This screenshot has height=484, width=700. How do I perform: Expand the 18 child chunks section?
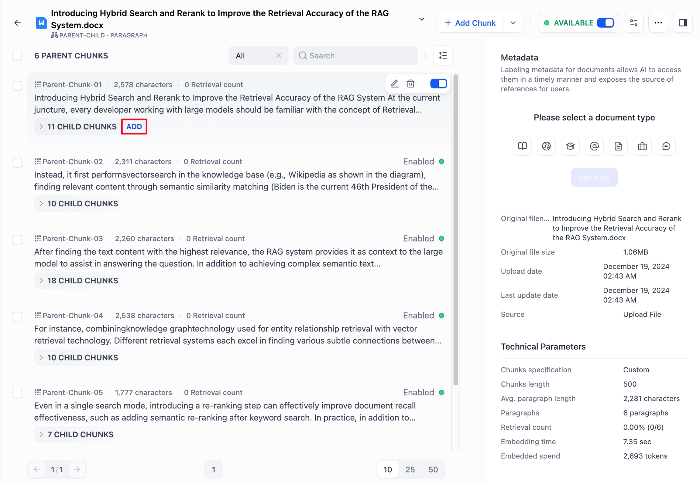tap(78, 280)
